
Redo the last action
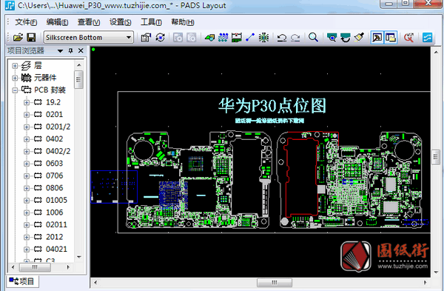click(295, 38)
